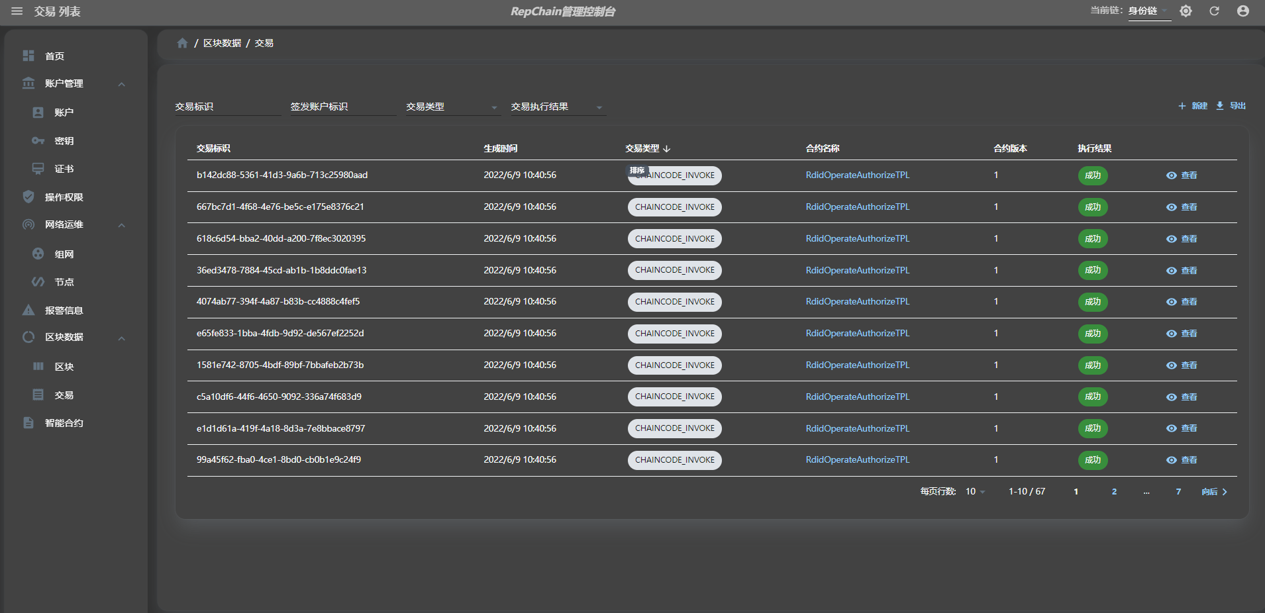The image size is (1265, 613).
Task: Click the 网络运维 network icon
Action: coord(28,224)
